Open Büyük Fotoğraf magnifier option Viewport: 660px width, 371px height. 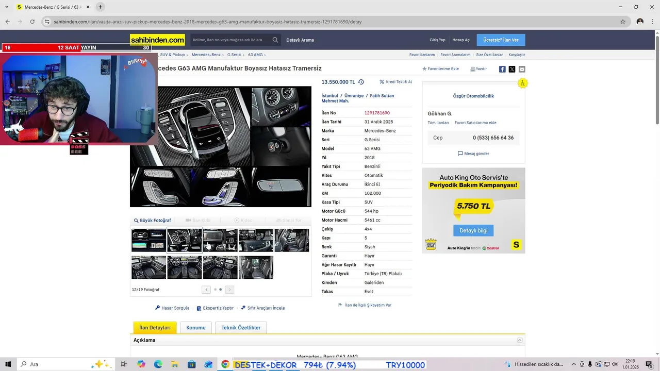point(152,220)
